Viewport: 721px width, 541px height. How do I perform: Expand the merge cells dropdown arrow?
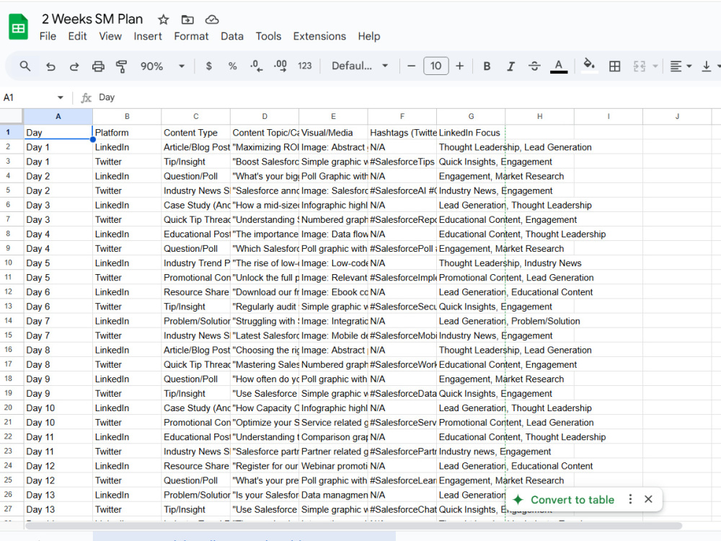click(x=655, y=66)
